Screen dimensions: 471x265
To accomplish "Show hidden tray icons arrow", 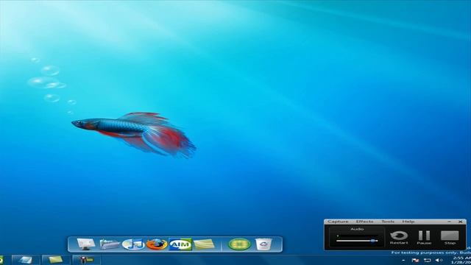I will (403, 260).
